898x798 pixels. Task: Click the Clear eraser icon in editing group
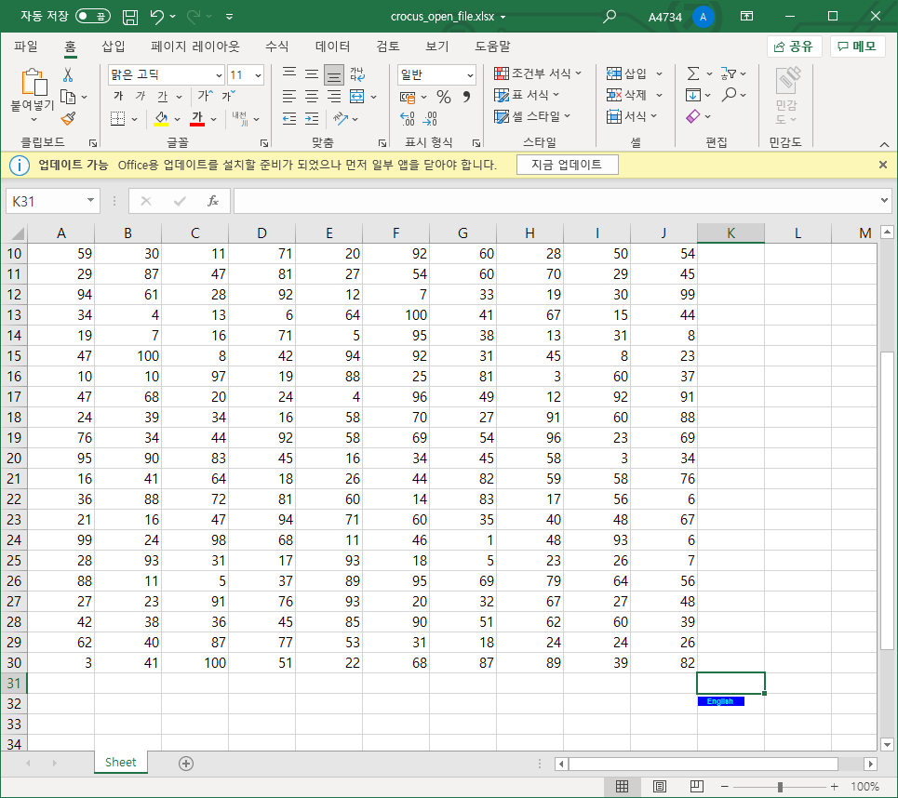693,116
